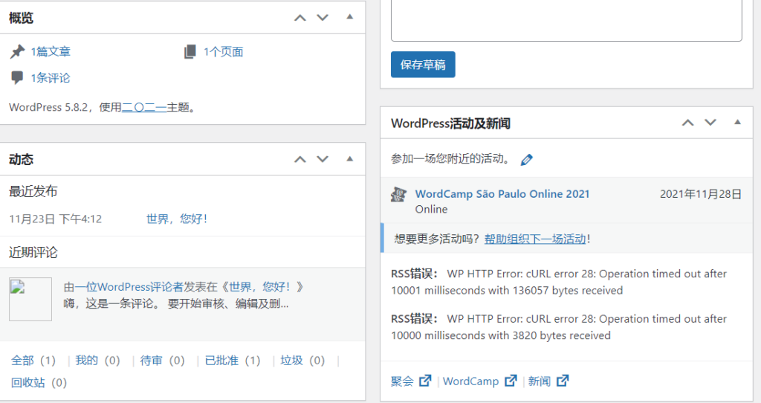761x403 pixels.
Task: Open the 一位WordPress评论者 author link
Action: pyautogui.click(x=129, y=287)
